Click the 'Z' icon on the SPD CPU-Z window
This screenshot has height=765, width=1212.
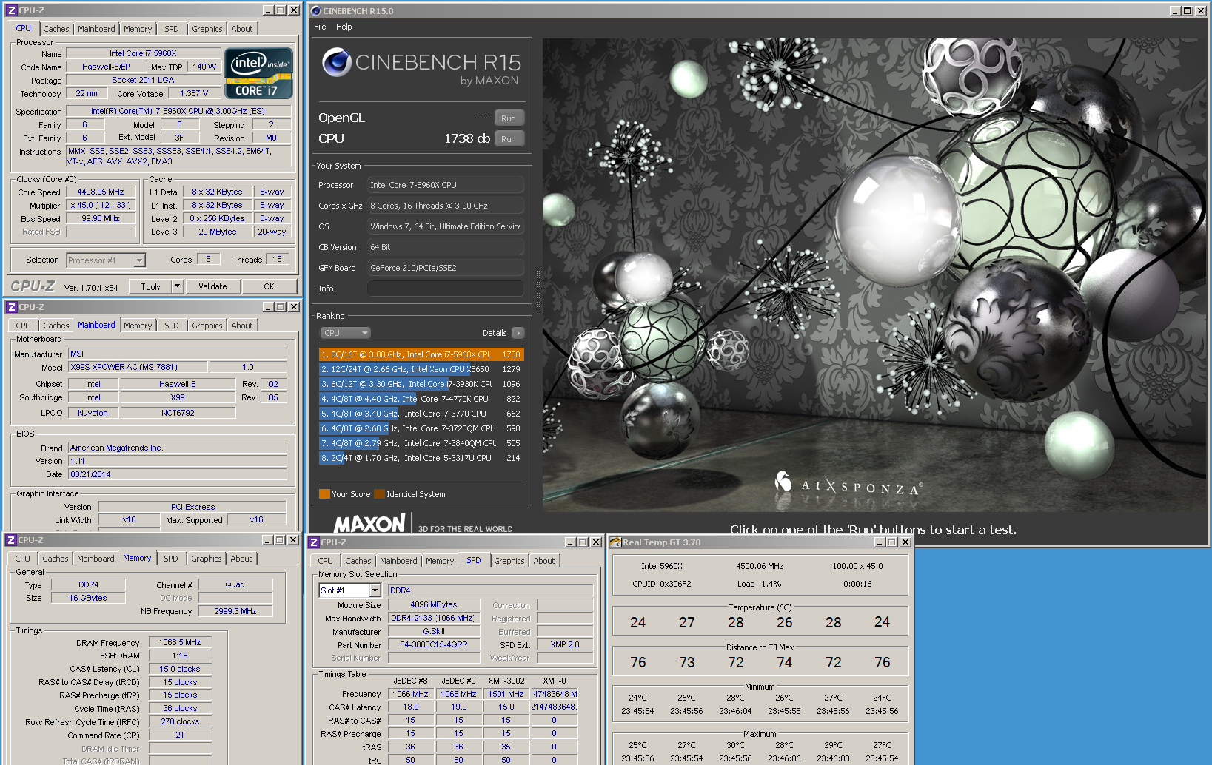click(x=313, y=542)
